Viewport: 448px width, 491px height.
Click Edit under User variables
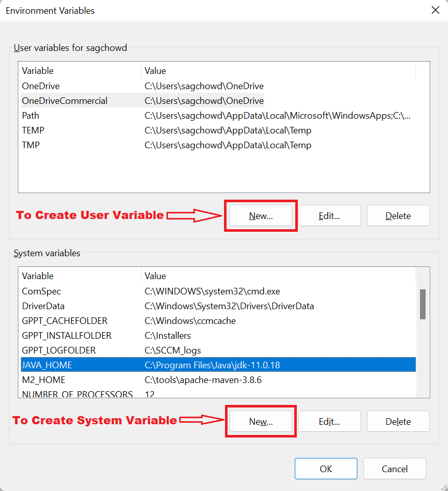pyautogui.click(x=329, y=215)
